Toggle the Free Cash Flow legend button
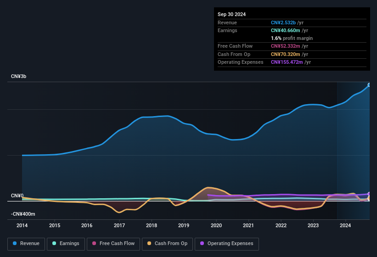This screenshot has width=377, height=257. pyautogui.click(x=113, y=244)
